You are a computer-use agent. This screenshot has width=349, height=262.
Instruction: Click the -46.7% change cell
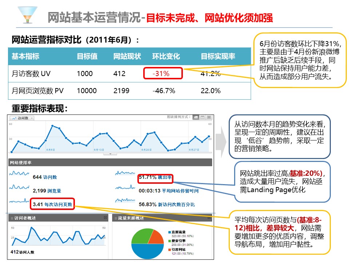click(164, 91)
